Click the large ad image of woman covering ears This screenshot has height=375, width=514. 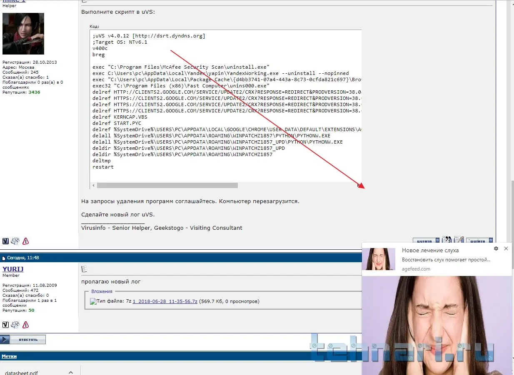[x=437, y=325]
